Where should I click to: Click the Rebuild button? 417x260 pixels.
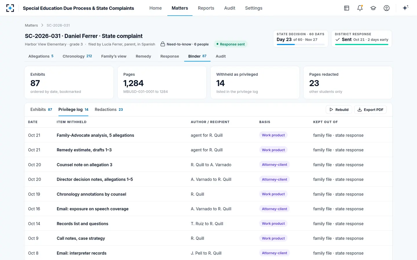[339, 109]
